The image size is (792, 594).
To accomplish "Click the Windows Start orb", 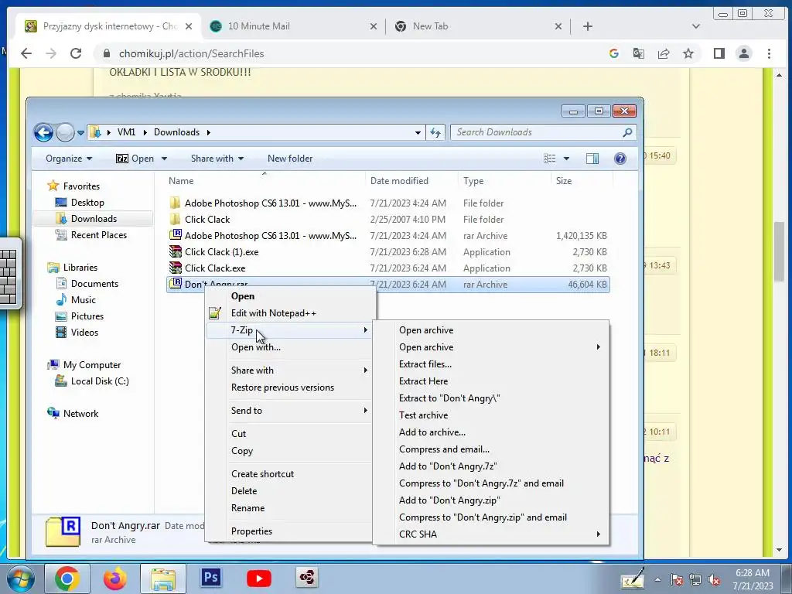I will click(20, 579).
